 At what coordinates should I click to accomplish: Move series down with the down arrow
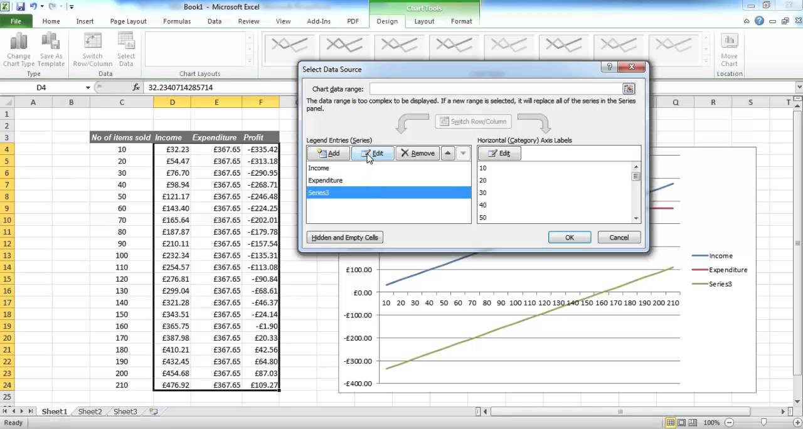(463, 153)
